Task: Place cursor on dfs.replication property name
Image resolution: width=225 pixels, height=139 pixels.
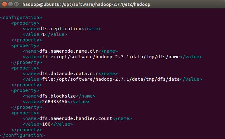Action: coord(60,29)
